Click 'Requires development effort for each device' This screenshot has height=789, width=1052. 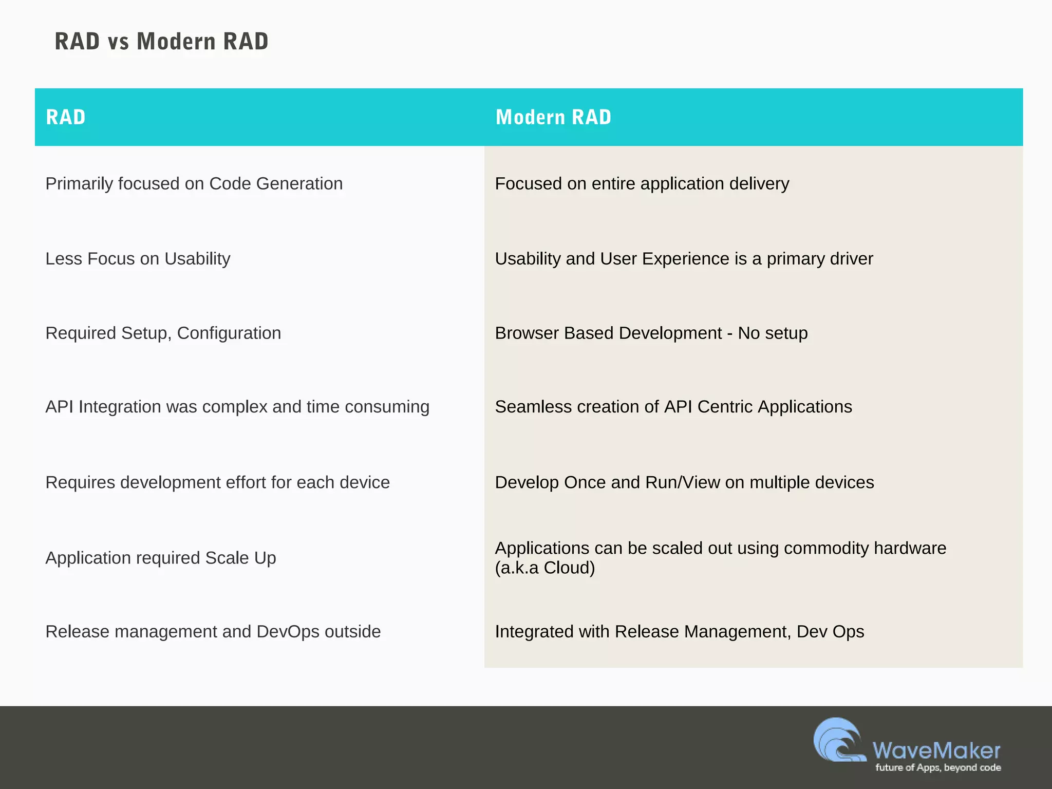218,482
